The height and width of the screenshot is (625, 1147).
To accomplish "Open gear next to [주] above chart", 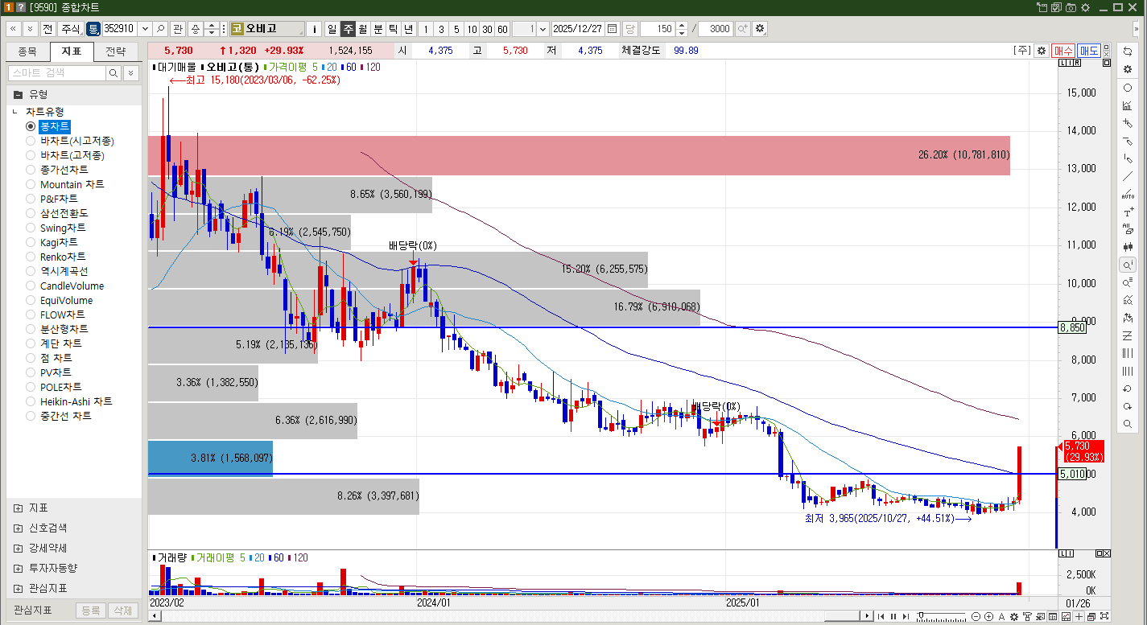I will coord(1041,50).
